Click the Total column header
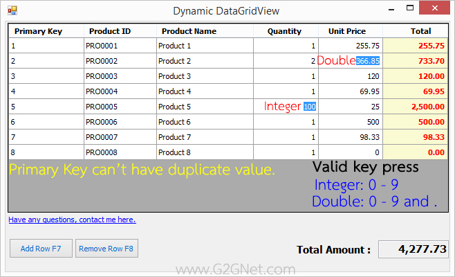455x277 pixels. pos(416,31)
